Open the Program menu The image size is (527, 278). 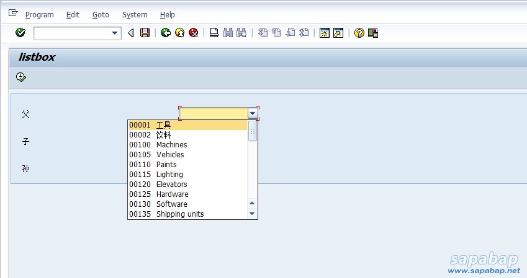pos(39,14)
